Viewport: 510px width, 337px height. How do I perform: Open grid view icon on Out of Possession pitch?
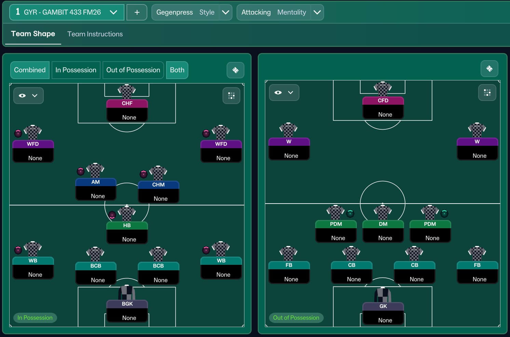[x=487, y=92]
